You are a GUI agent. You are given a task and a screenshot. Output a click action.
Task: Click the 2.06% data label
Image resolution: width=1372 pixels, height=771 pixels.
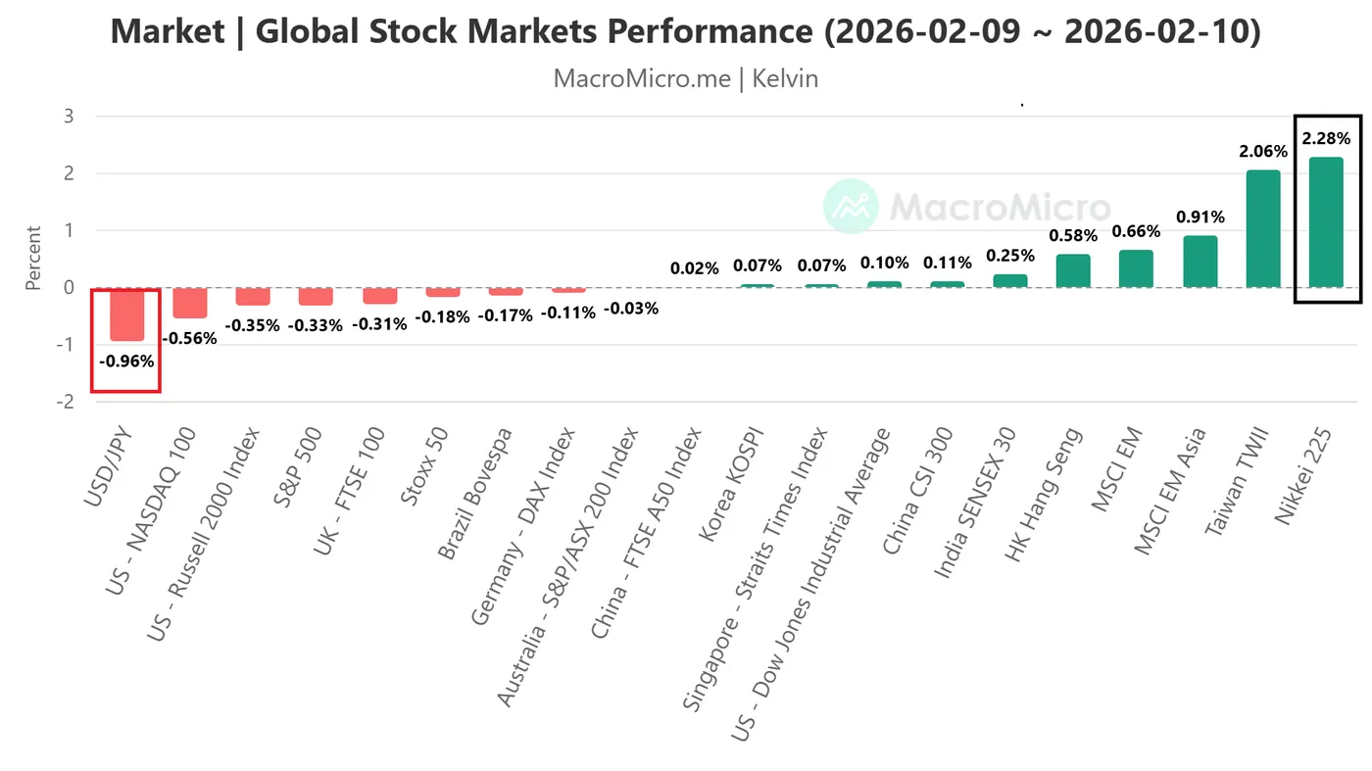coord(1262,152)
